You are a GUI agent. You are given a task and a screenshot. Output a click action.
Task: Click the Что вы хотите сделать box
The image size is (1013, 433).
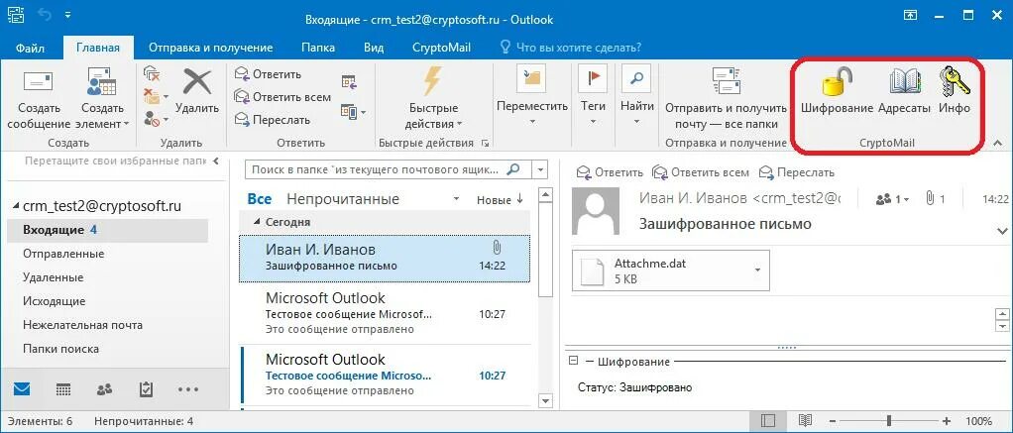(x=571, y=48)
